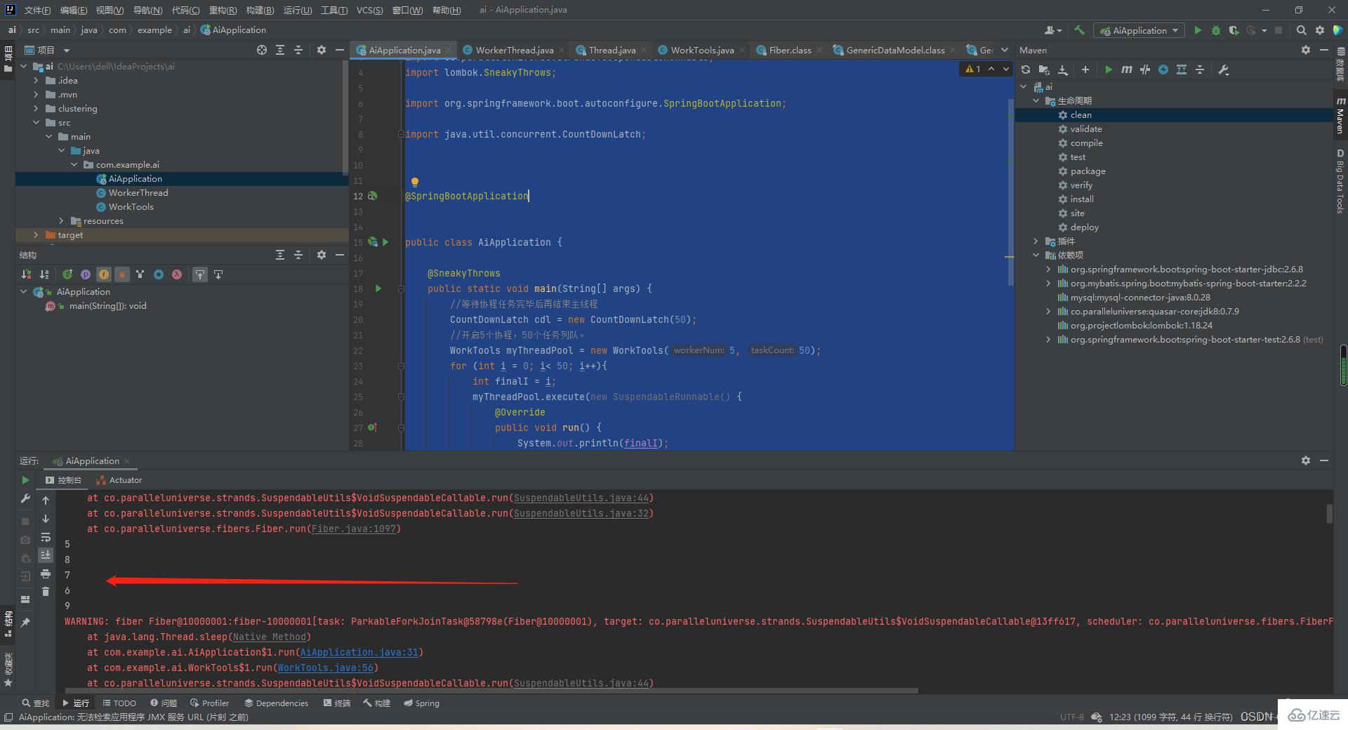The image size is (1348, 730).
Task: Toggle scroll-to-end in run console
Action: click(x=46, y=555)
